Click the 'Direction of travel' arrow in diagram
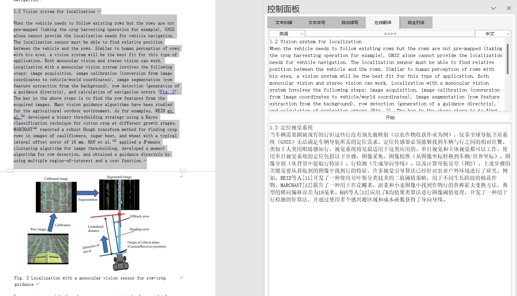The height and width of the screenshot is (296, 517). (105, 244)
